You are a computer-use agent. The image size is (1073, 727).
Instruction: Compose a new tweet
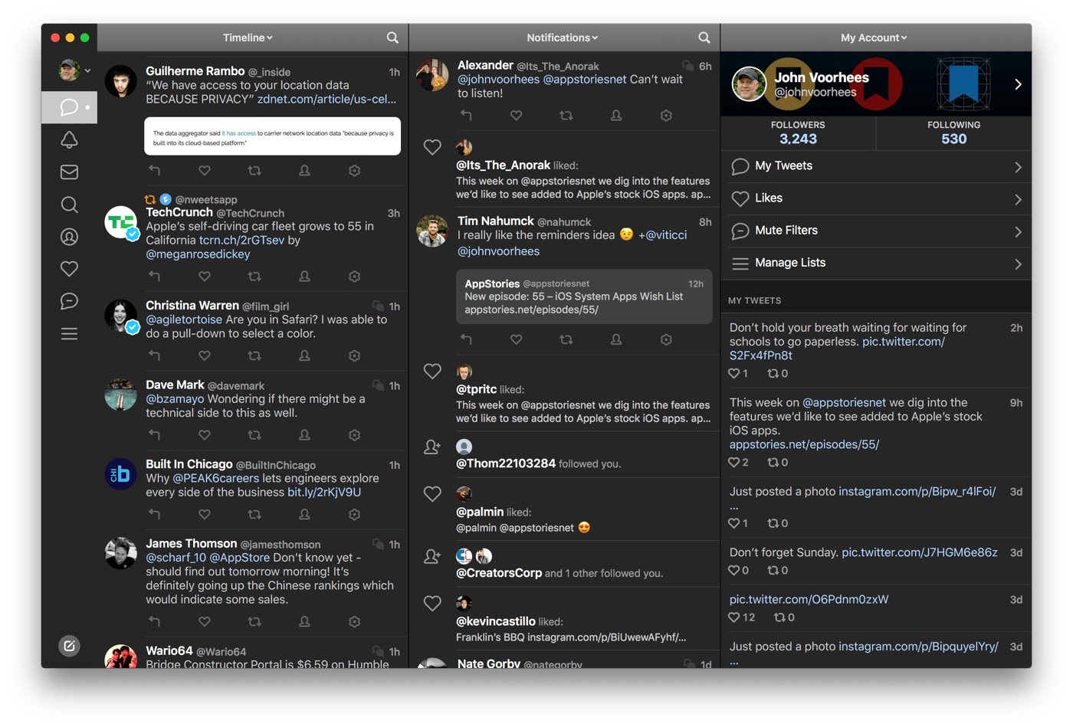coord(69,646)
